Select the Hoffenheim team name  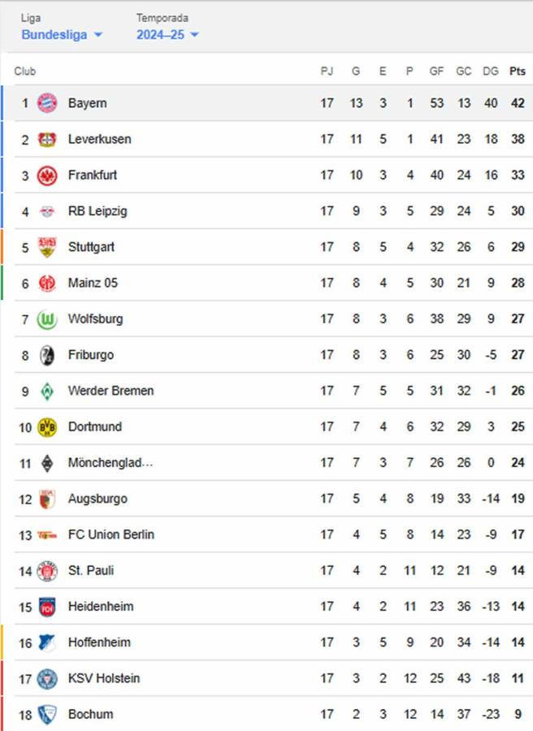[99, 642]
